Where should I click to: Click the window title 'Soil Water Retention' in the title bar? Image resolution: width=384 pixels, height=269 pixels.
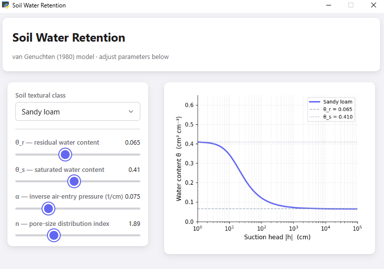(39, 5)
